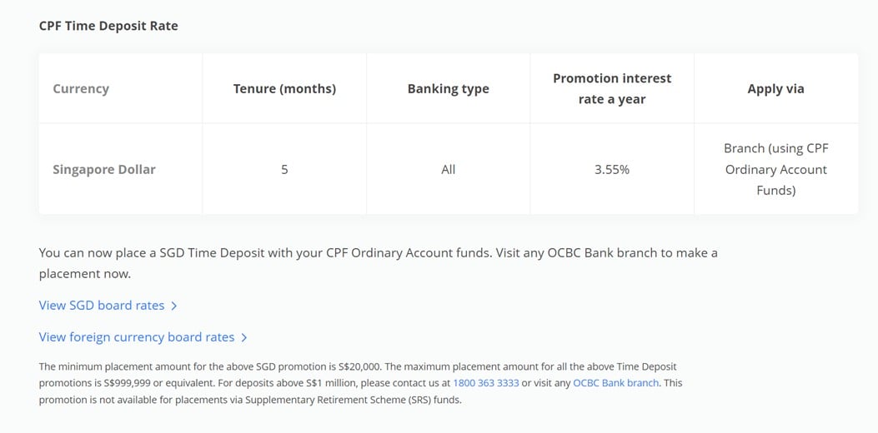Viewport: 878px width, 433px height.
Task: Select the Currency column header
Action: [81, 89]
